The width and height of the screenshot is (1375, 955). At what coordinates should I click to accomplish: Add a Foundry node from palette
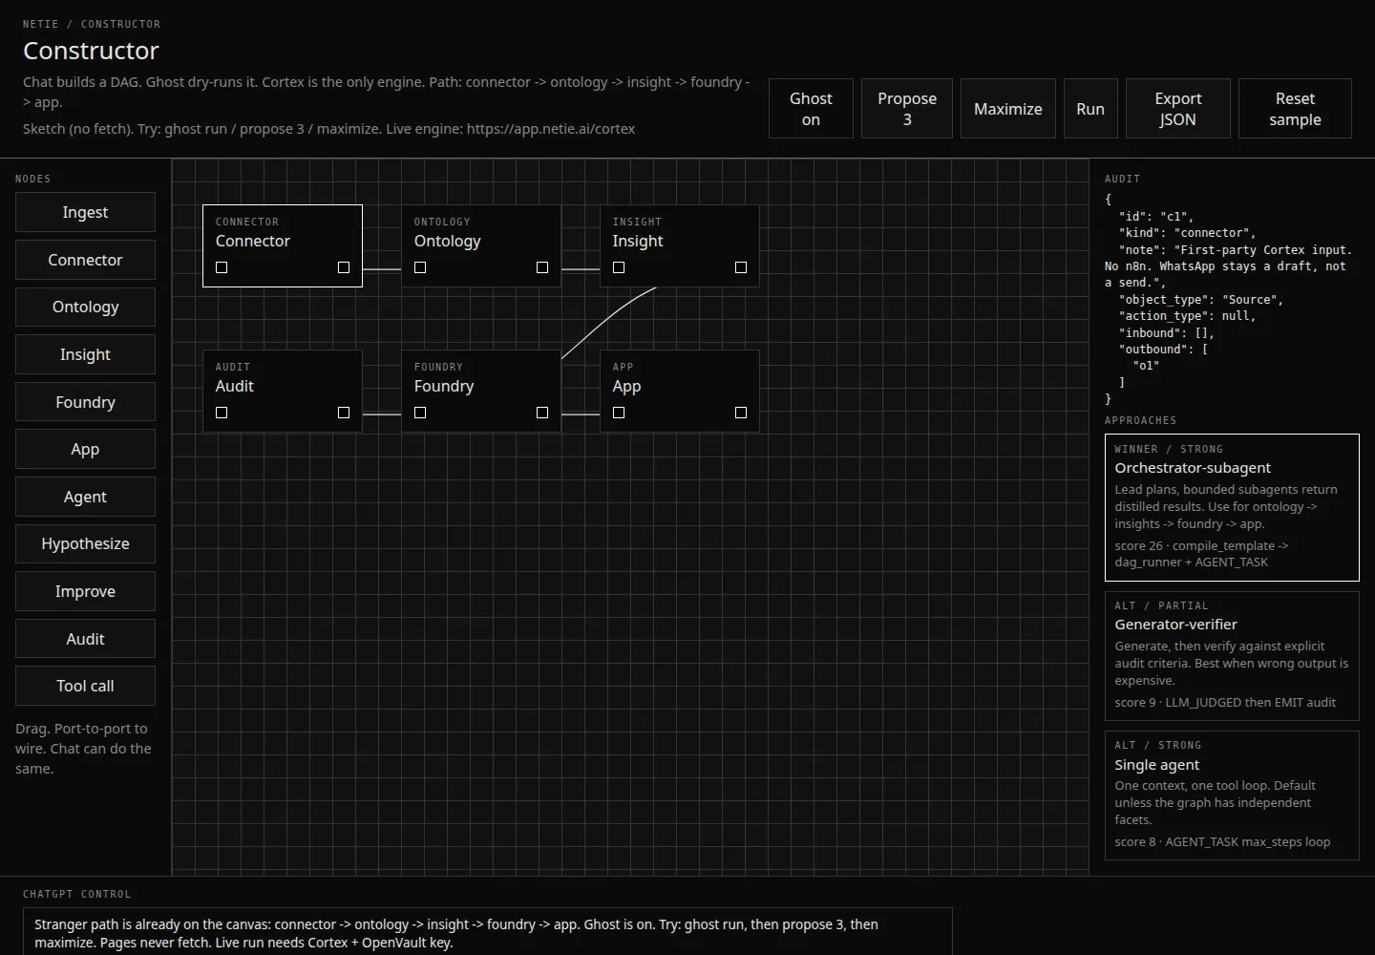(85, 402)
